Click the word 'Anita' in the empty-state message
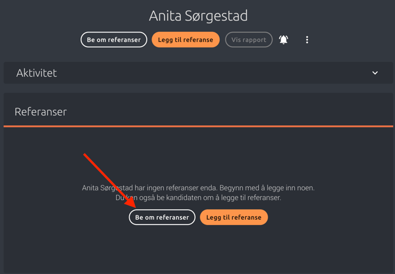 click(x=91, y=188)
